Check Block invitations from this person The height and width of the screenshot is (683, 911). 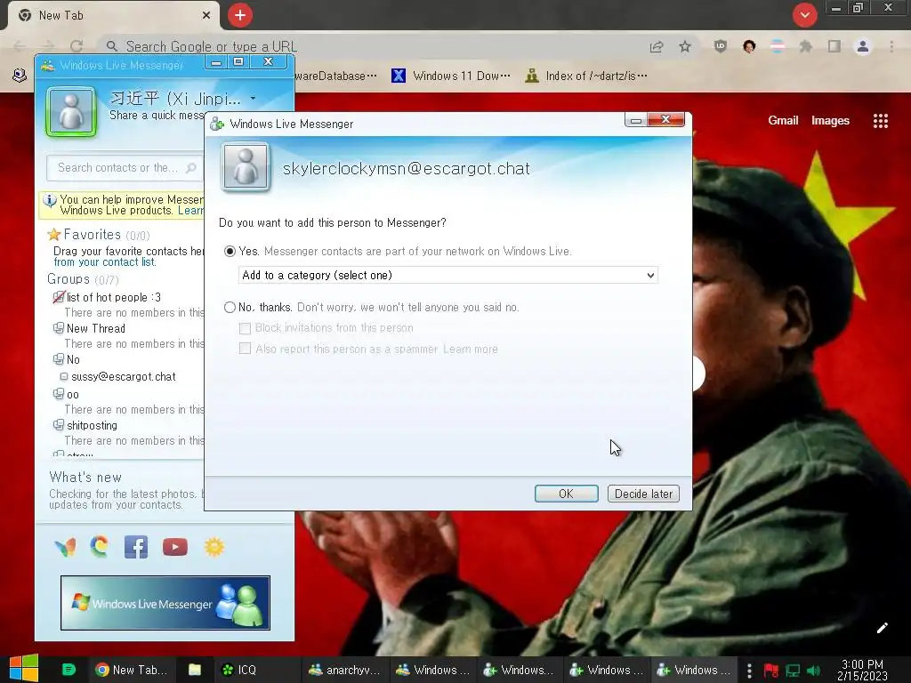coord(246,328)
